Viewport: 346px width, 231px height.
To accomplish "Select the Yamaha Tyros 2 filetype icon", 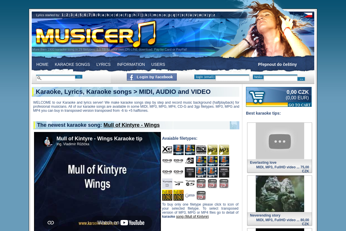I will point(224,172).
